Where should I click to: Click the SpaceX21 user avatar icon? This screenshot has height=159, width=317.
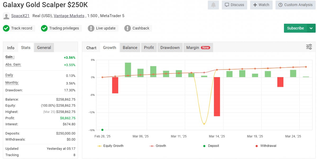6,16
